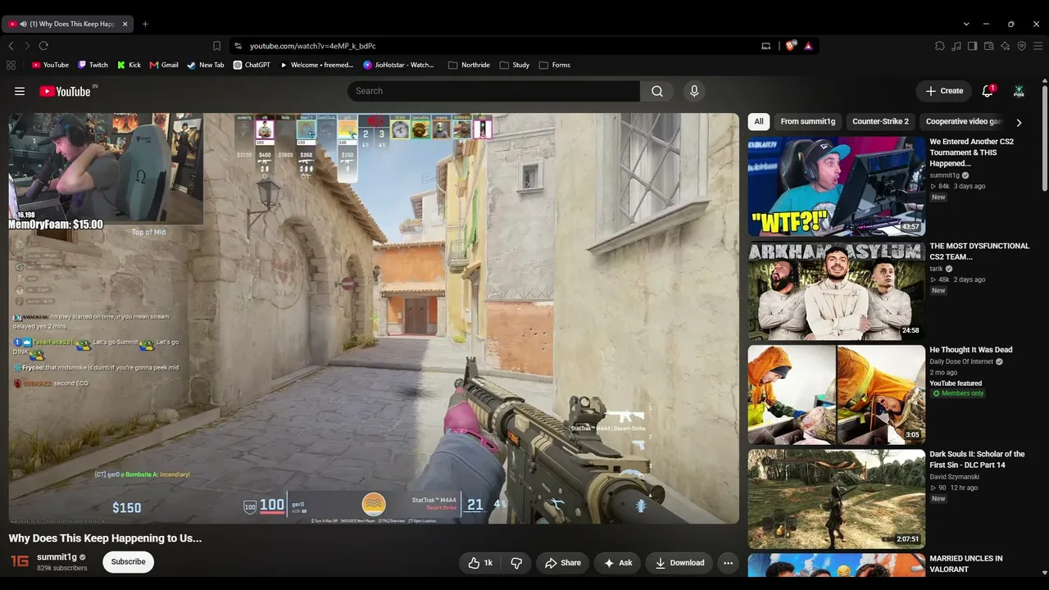
Task: Open the media playlist music-note icon
Action: tap(956, 46)
